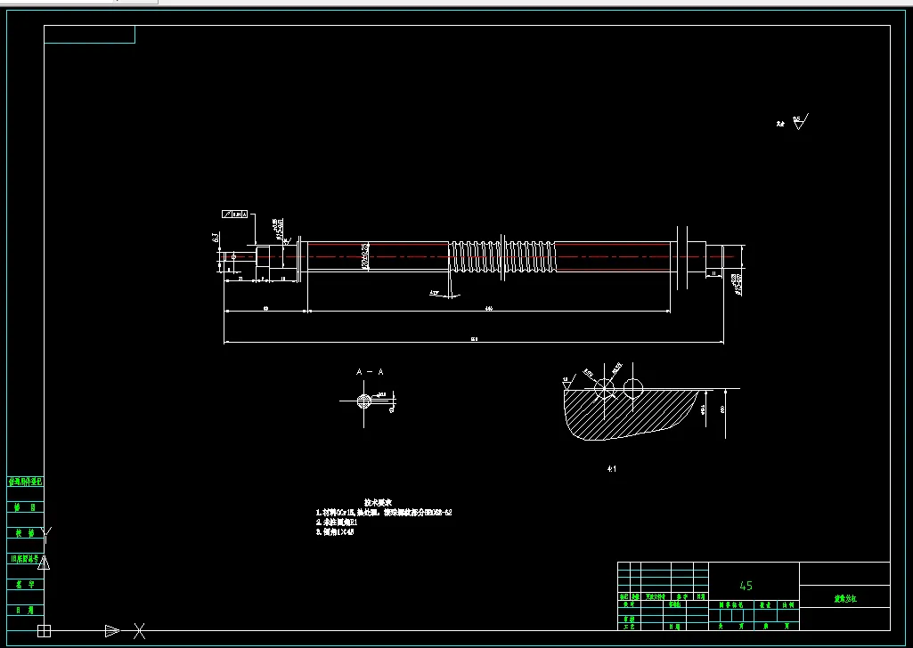913x648 pixels.
Task: Select the "技术要求" heading text
Action: (378, 502)
